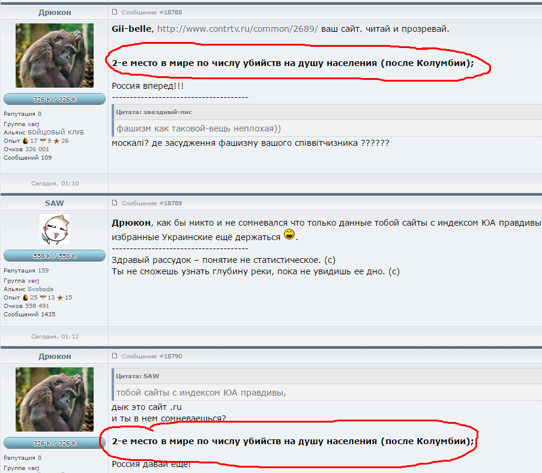Viewport: 542px width, 473px height.
Task: Click the gold star experience icon in SAW's profile
Action: point(60,298)
